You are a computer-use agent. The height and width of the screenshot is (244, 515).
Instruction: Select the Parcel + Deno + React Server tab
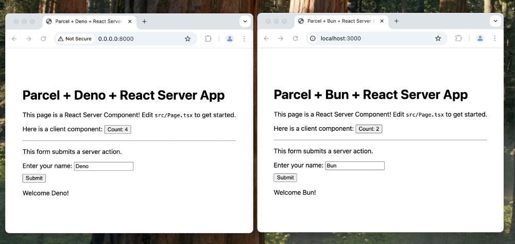click(89, 21)
